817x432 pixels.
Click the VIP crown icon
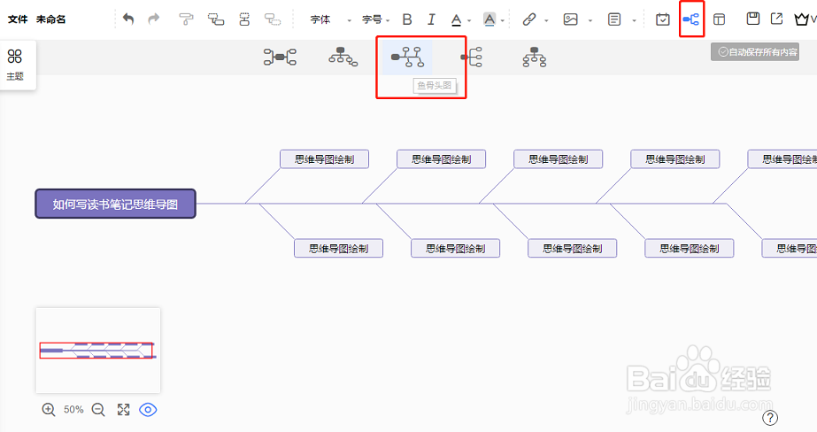[802, 19]
